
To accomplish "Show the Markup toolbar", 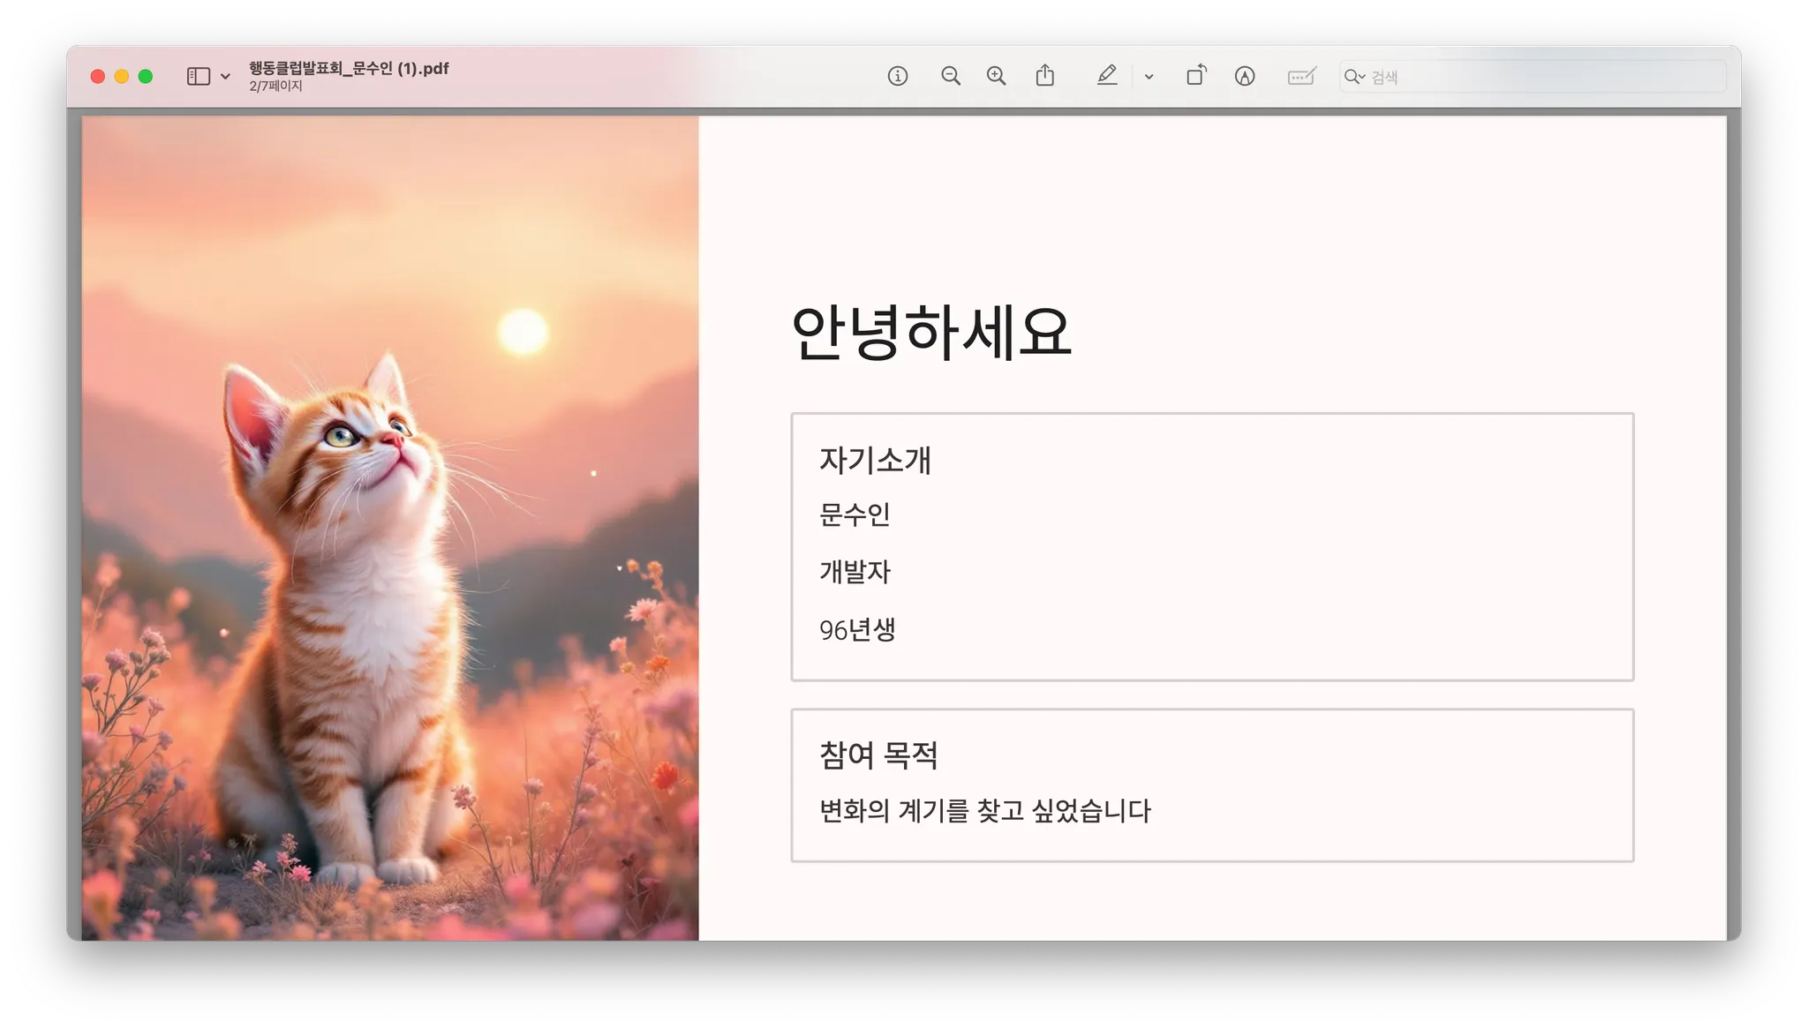I will 1244,77.
